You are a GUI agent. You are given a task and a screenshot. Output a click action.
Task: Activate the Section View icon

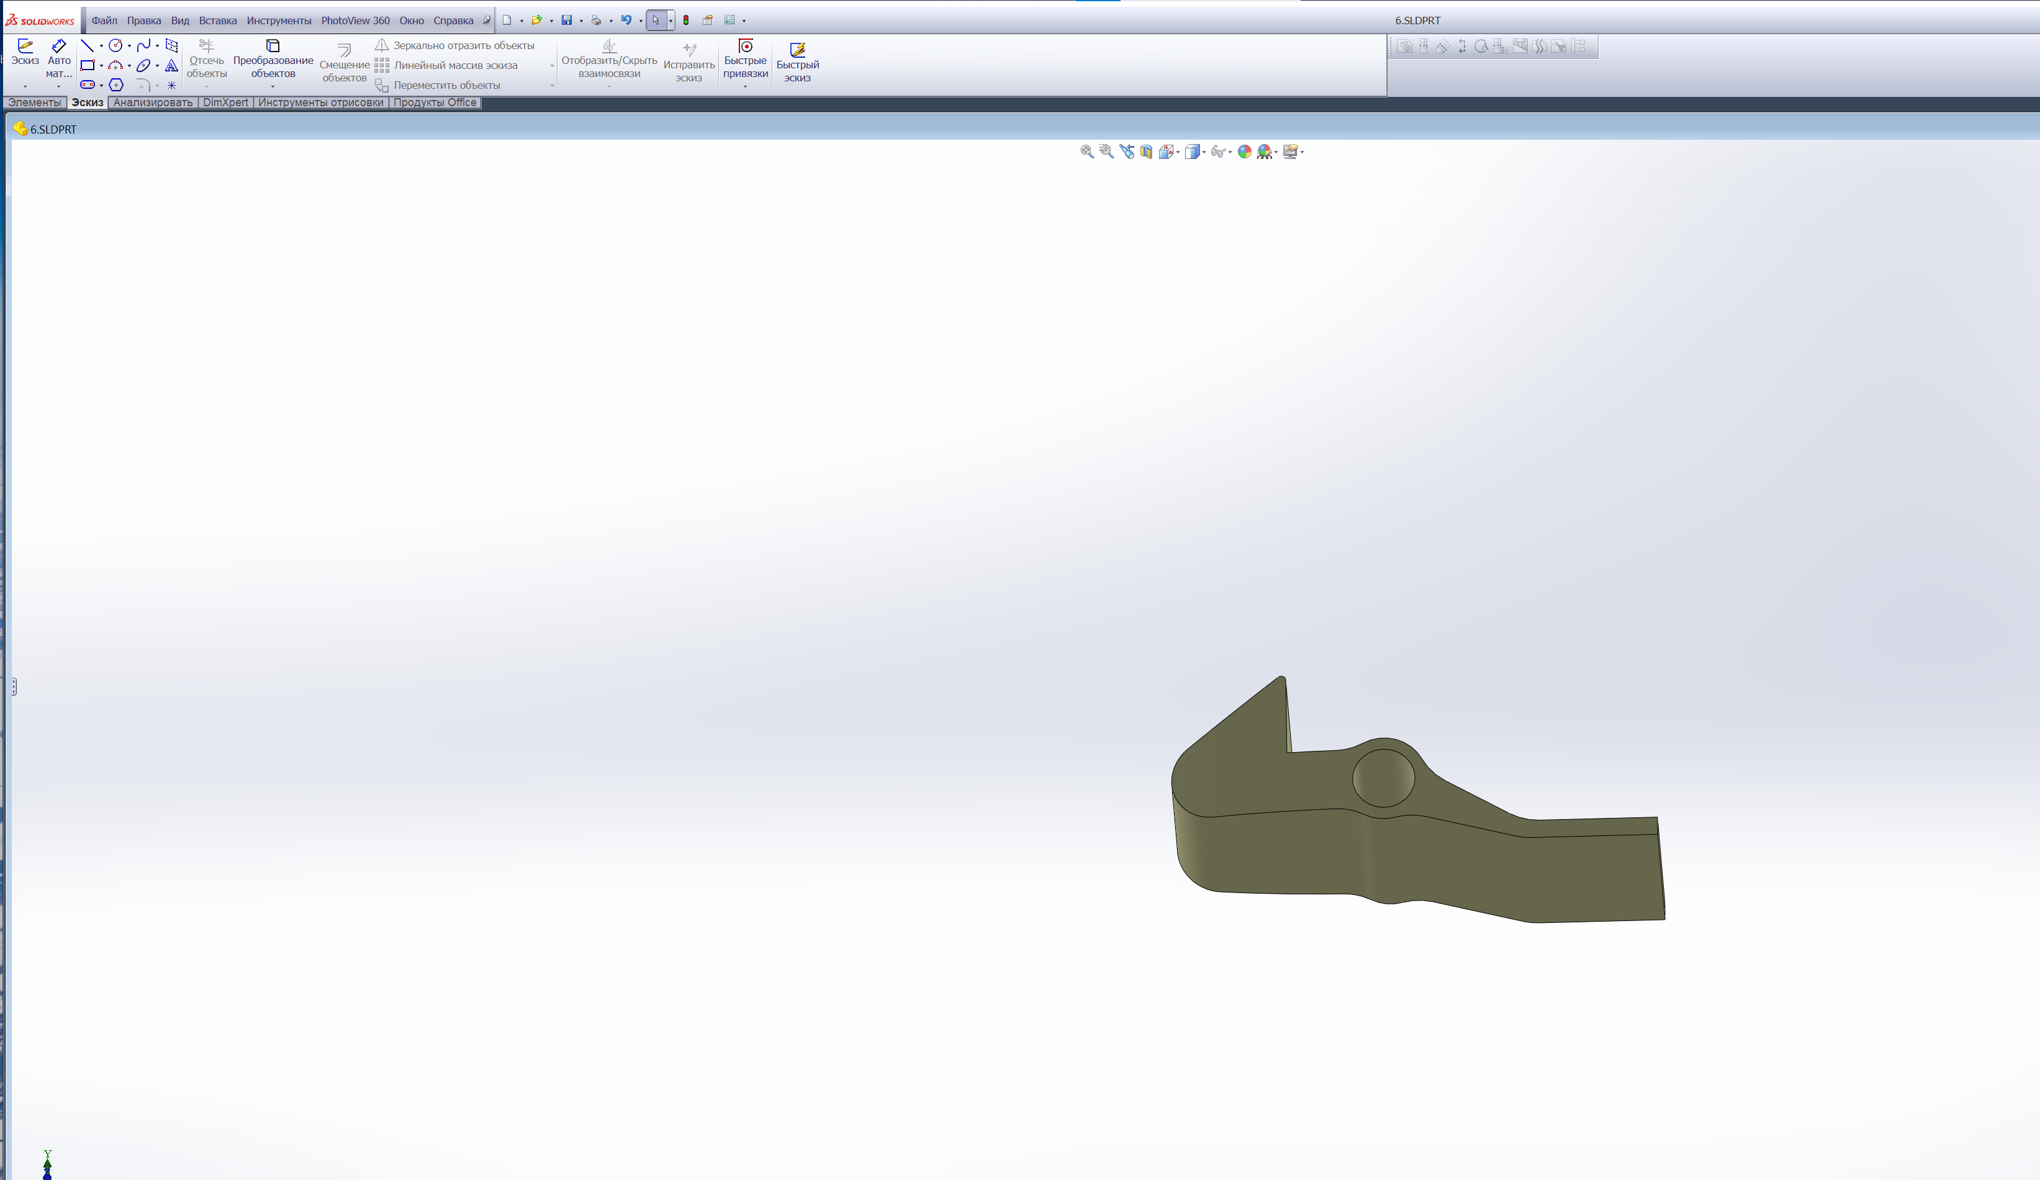click(1146, 152)
